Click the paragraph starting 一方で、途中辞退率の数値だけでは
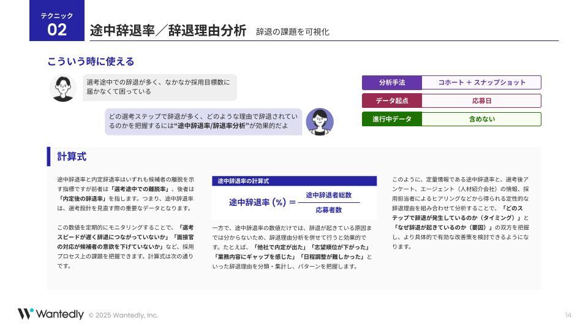This screenshot has height=331, width=588. (x=292, y=247)
